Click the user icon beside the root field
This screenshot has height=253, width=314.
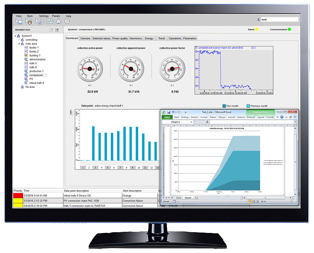tap(258, 19)
